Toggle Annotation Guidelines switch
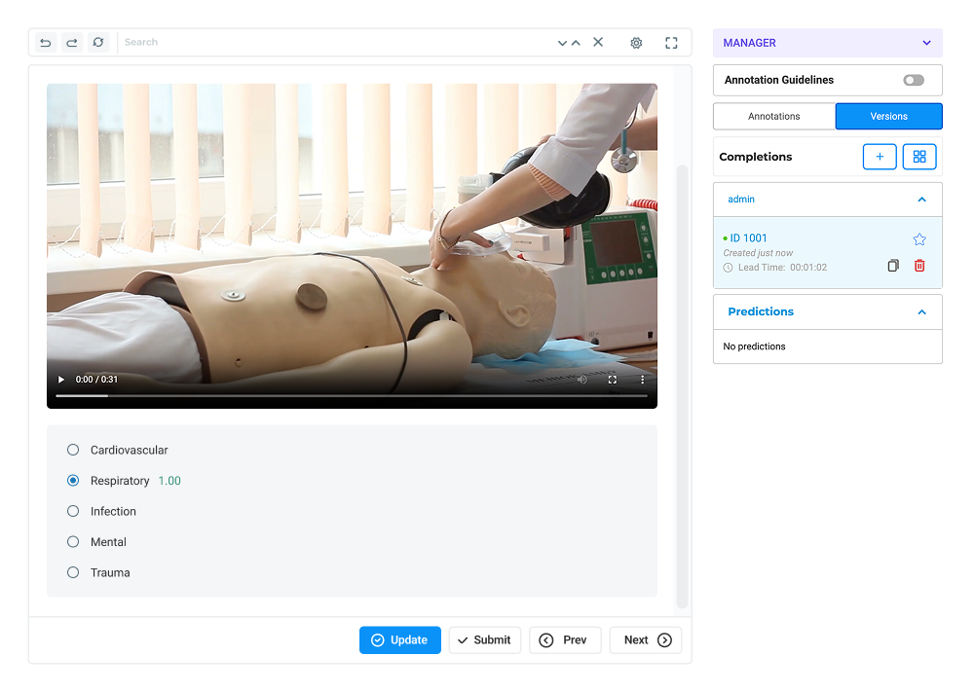The image size is (975, 692). click(x=914, y=80)
